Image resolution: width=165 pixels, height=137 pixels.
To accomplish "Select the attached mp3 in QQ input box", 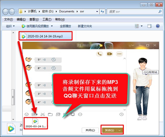I will (x=36, y=123).
